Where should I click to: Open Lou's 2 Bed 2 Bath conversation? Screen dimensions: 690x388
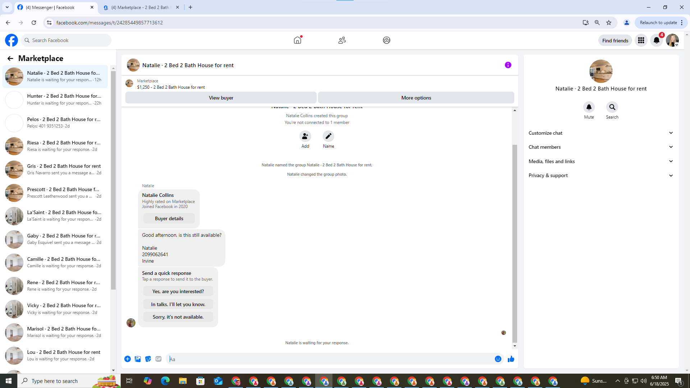pyautogui.click(x=55, y=356)
